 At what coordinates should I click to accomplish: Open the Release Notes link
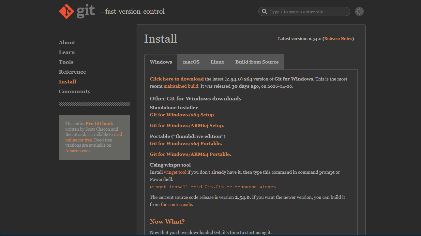[x=338, y=38]
